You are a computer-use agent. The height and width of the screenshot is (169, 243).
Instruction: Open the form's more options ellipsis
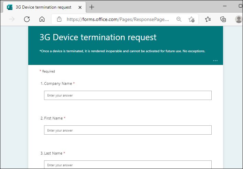(215, 60)
